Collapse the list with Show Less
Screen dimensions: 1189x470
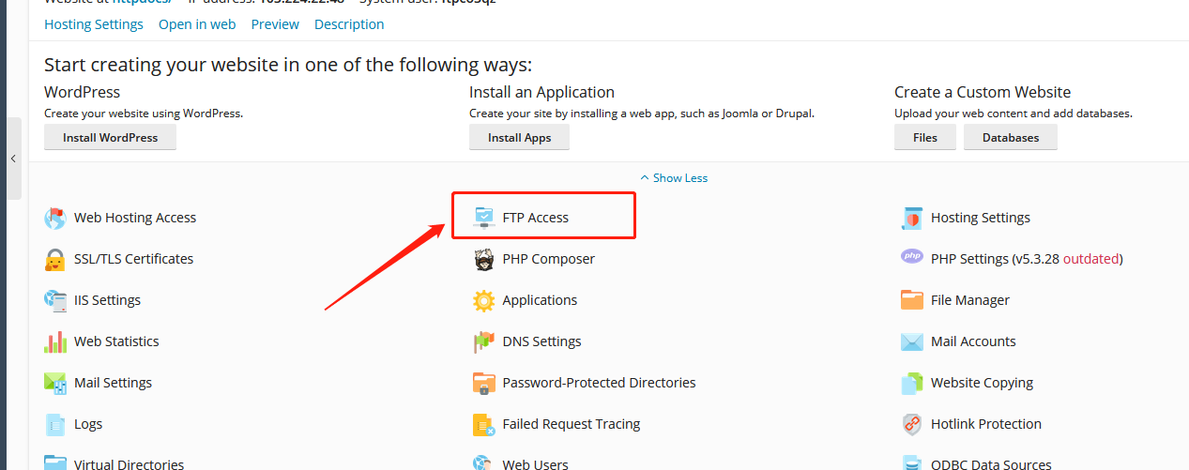674,178
